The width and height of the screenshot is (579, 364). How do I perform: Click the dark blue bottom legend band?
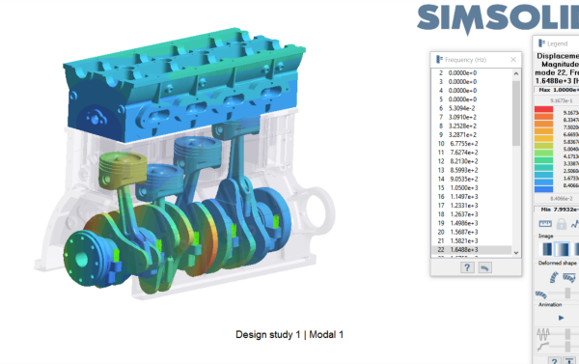point(544,189)
